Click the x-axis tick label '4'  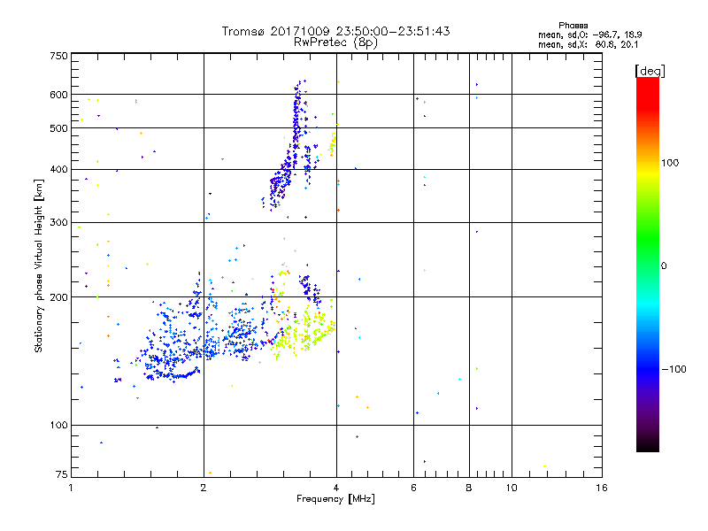(336, 488)
